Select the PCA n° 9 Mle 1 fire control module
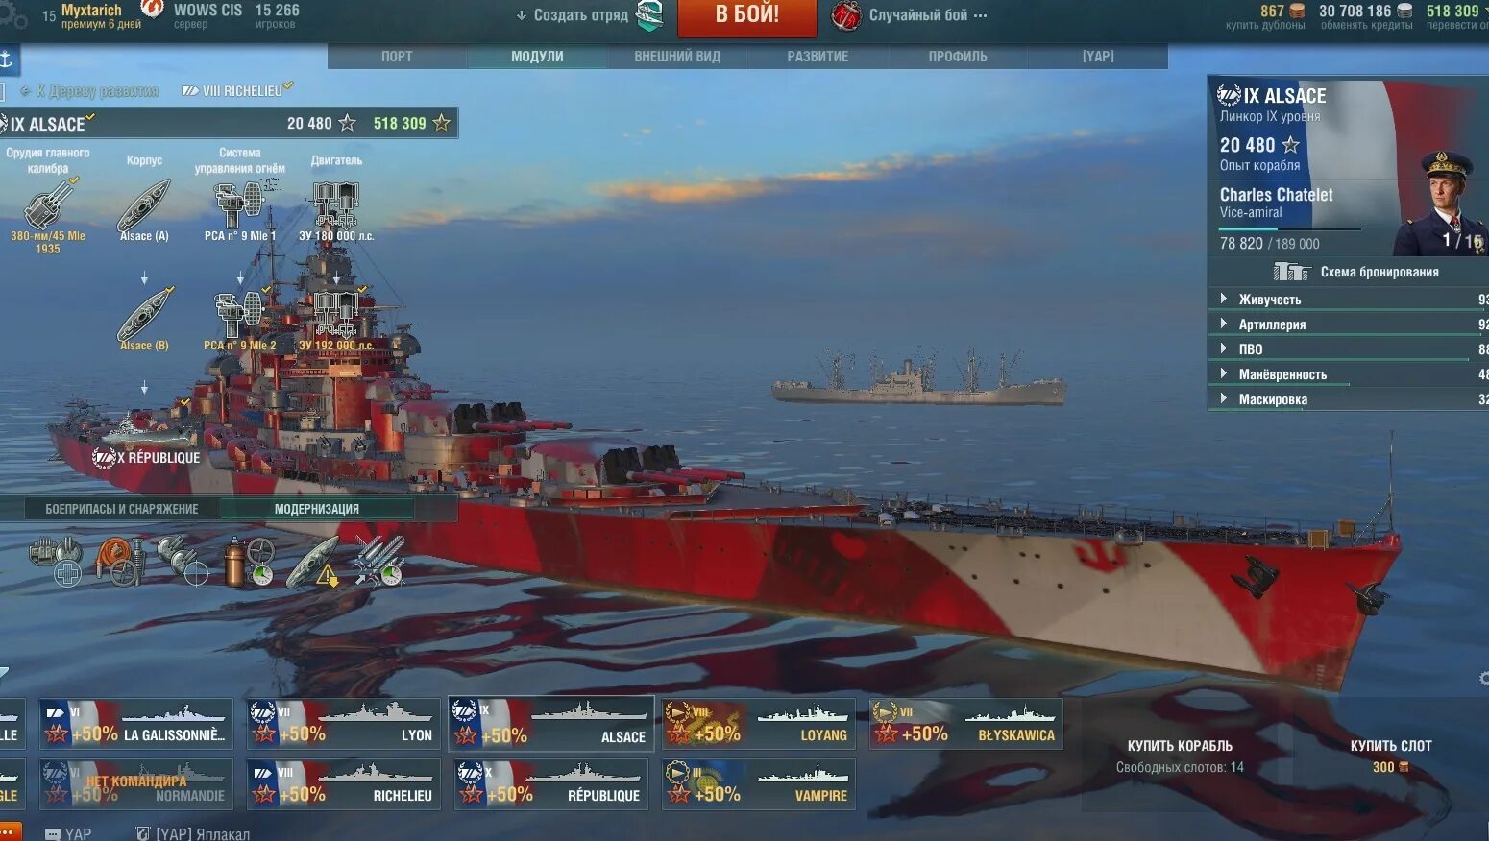The width and height of the screenshot is (1489, 841). 239,210
